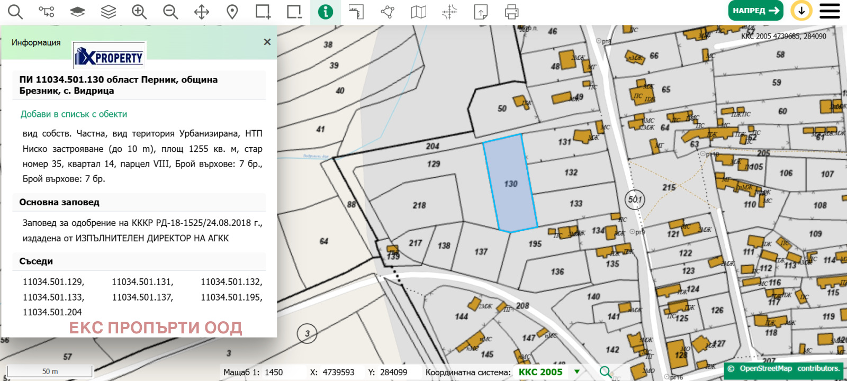Open the search magnifier tool
The width and height of the screenshot is (847, 381).
(15, 12)
